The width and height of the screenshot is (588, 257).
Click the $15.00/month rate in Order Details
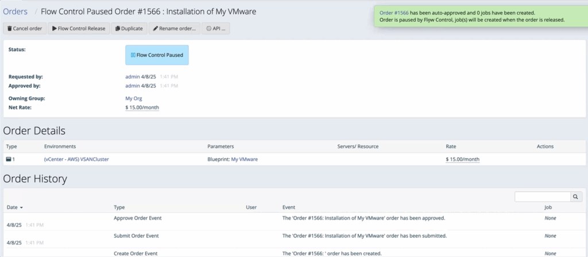(x=463, y=159)
